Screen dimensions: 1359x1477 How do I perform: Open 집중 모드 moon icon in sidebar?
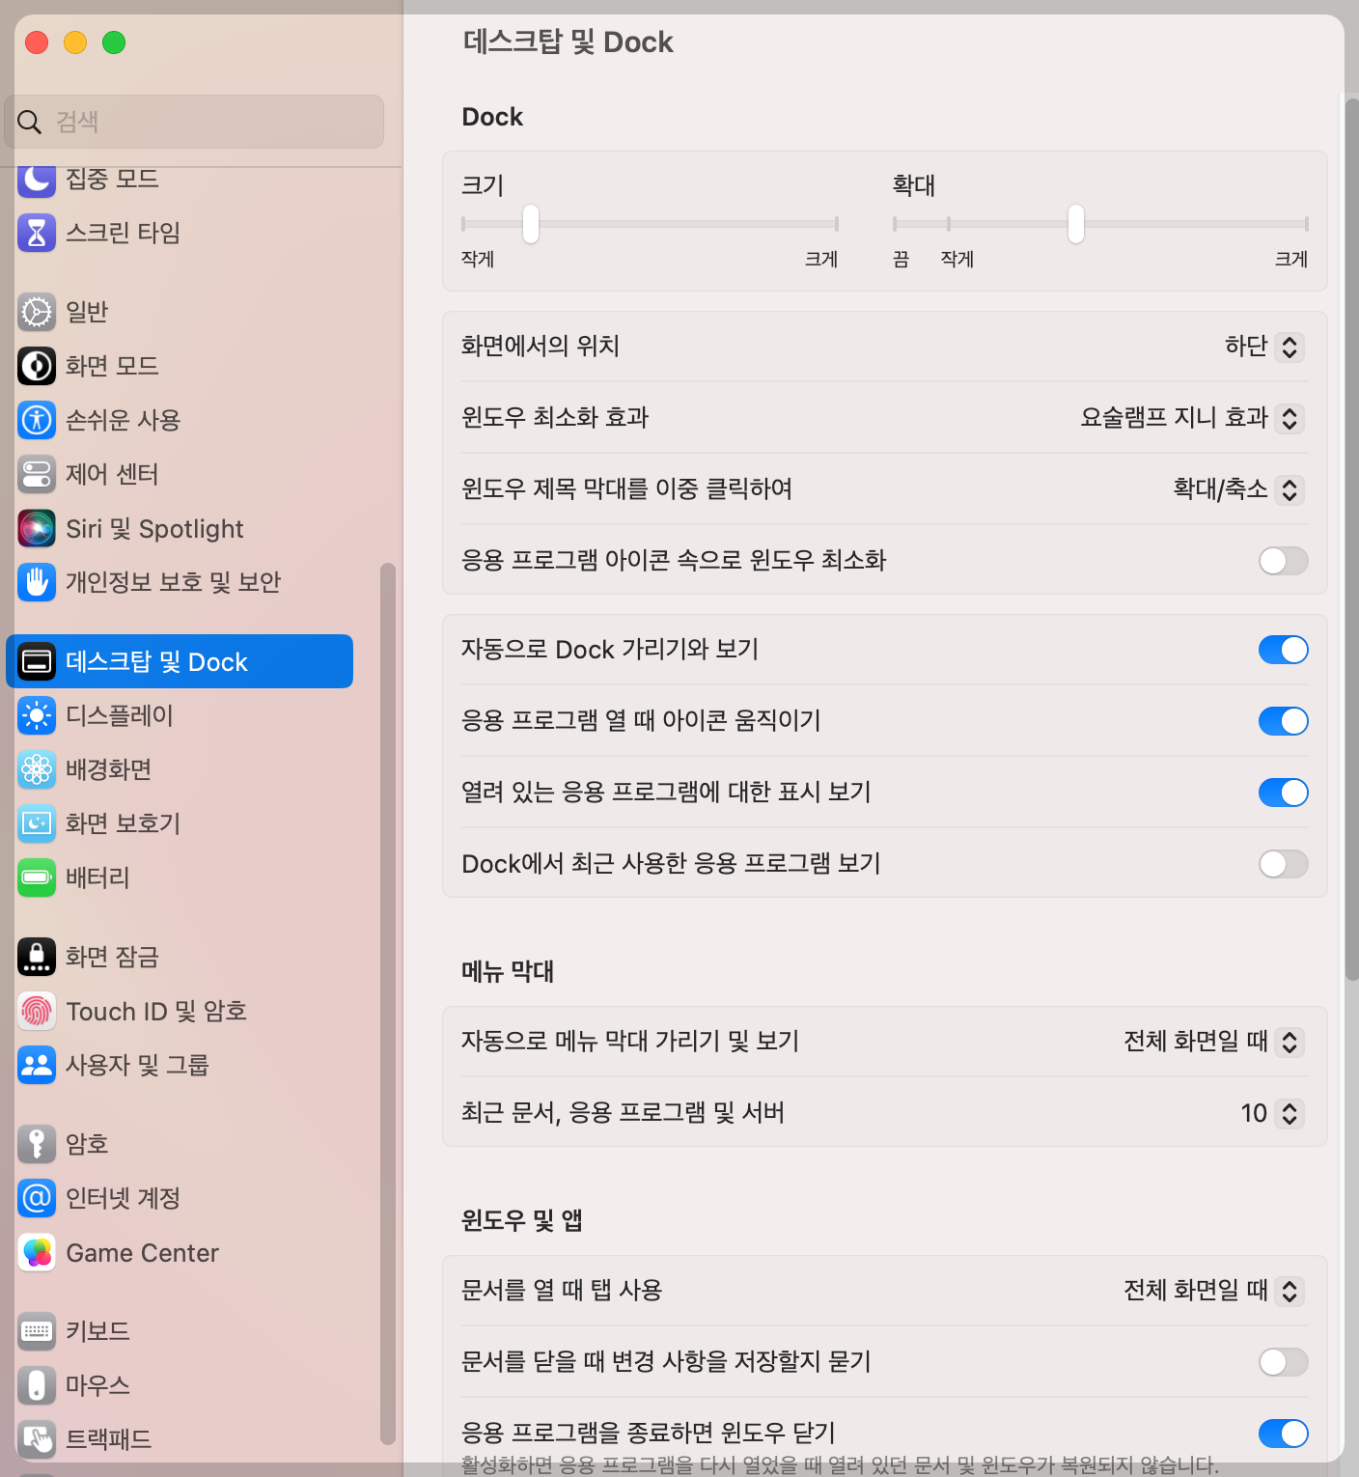pos(37,180)
